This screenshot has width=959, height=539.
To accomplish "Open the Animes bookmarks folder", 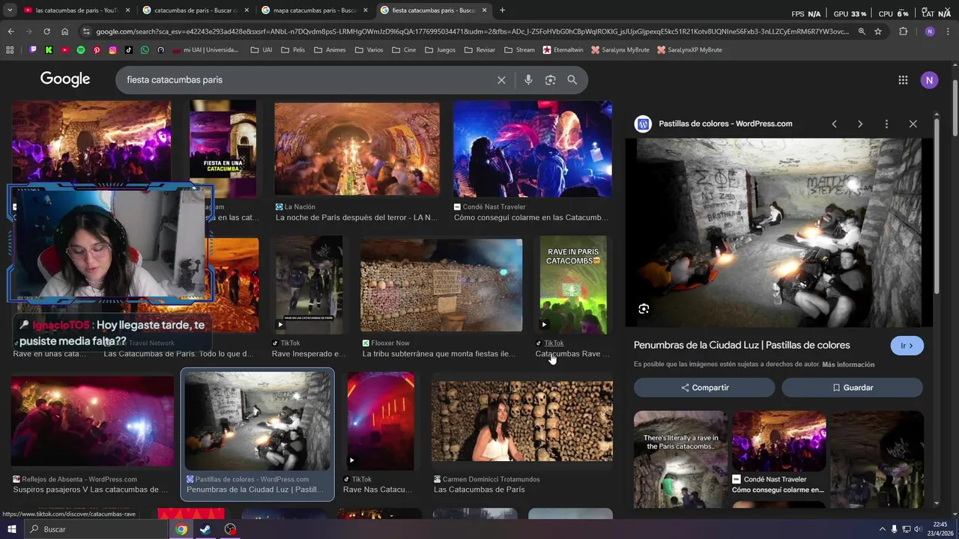I will click(330, 50).
